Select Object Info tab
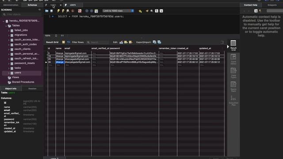This screenshot has width=283, height=159. click(x=11, y=89)
